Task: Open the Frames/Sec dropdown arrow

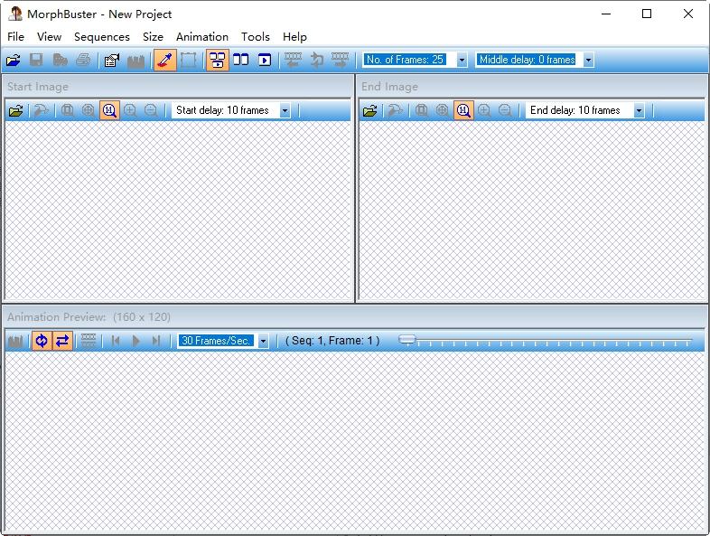Action: (x=263, y=341)
